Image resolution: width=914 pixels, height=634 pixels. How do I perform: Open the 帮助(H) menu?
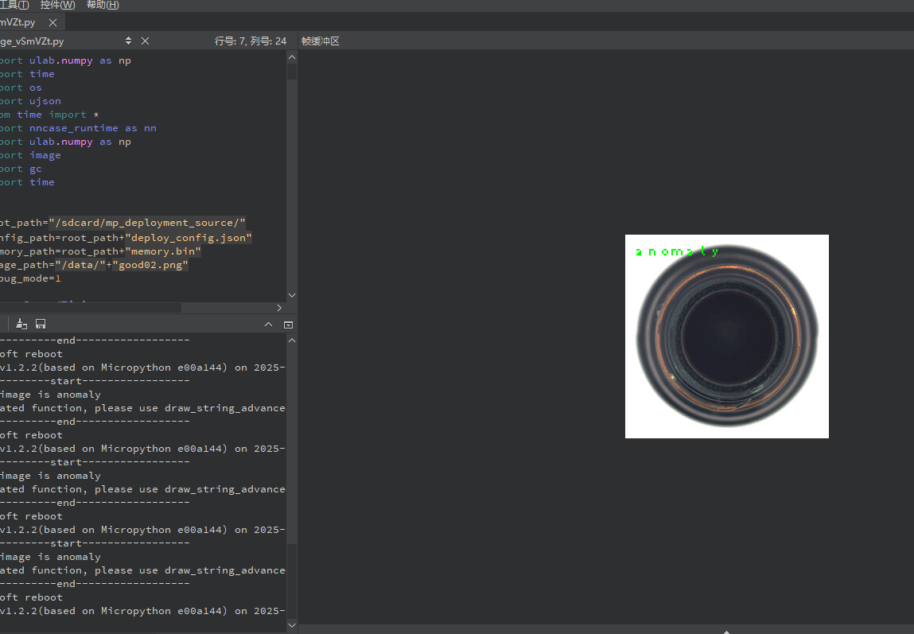pyautogui.click(x=103, y=5)
